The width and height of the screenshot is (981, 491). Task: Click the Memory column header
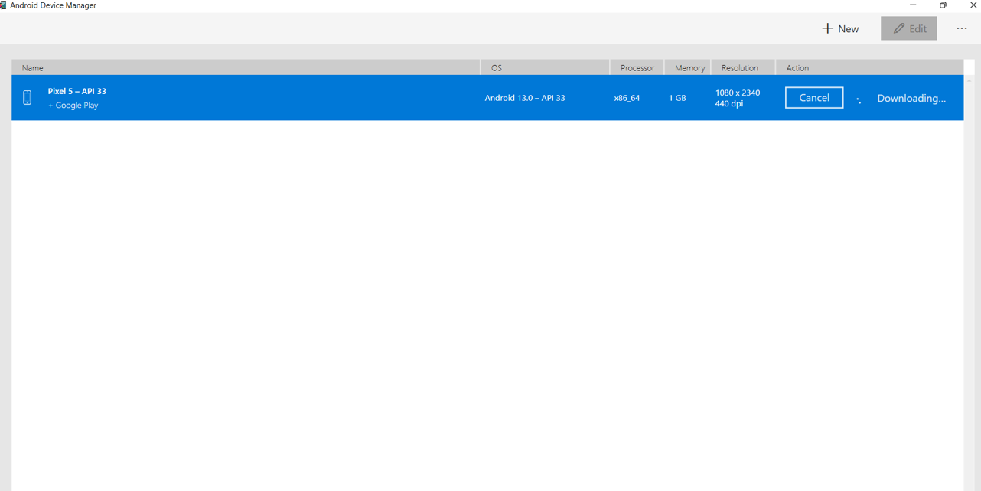point(689,68)
